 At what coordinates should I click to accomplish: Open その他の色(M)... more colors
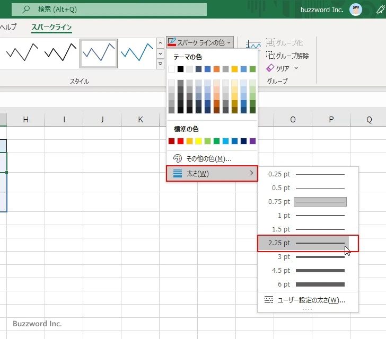[212, 159]
